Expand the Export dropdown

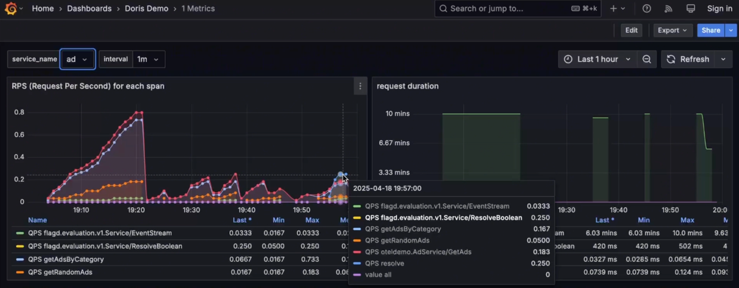click(672, 31)
